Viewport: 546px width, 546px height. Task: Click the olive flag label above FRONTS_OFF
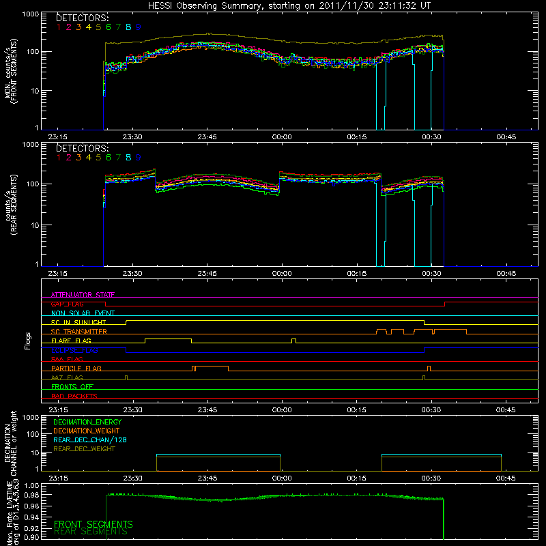pos(67,377)
